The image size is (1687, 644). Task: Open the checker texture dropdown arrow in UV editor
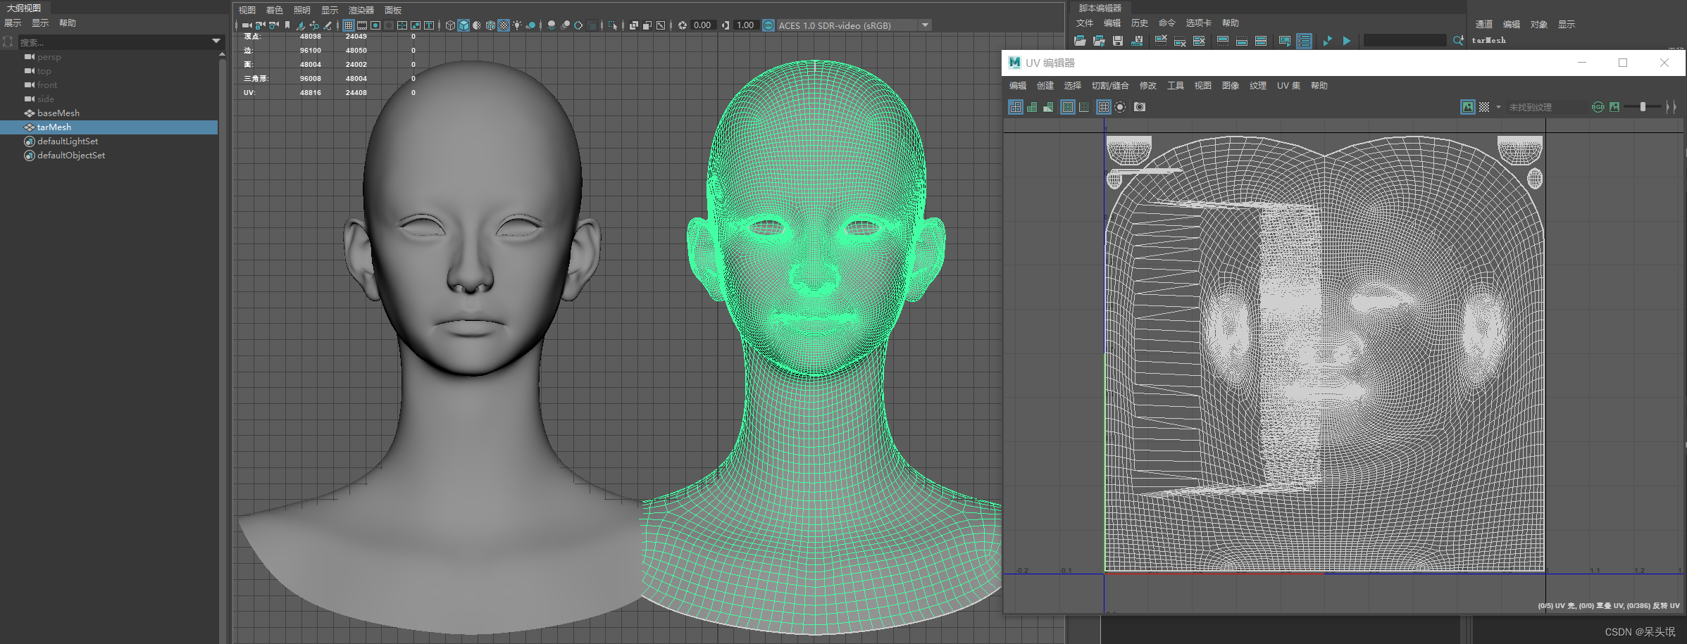1498,107
